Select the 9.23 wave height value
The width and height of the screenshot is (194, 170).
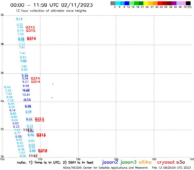[x=16, y=127]
